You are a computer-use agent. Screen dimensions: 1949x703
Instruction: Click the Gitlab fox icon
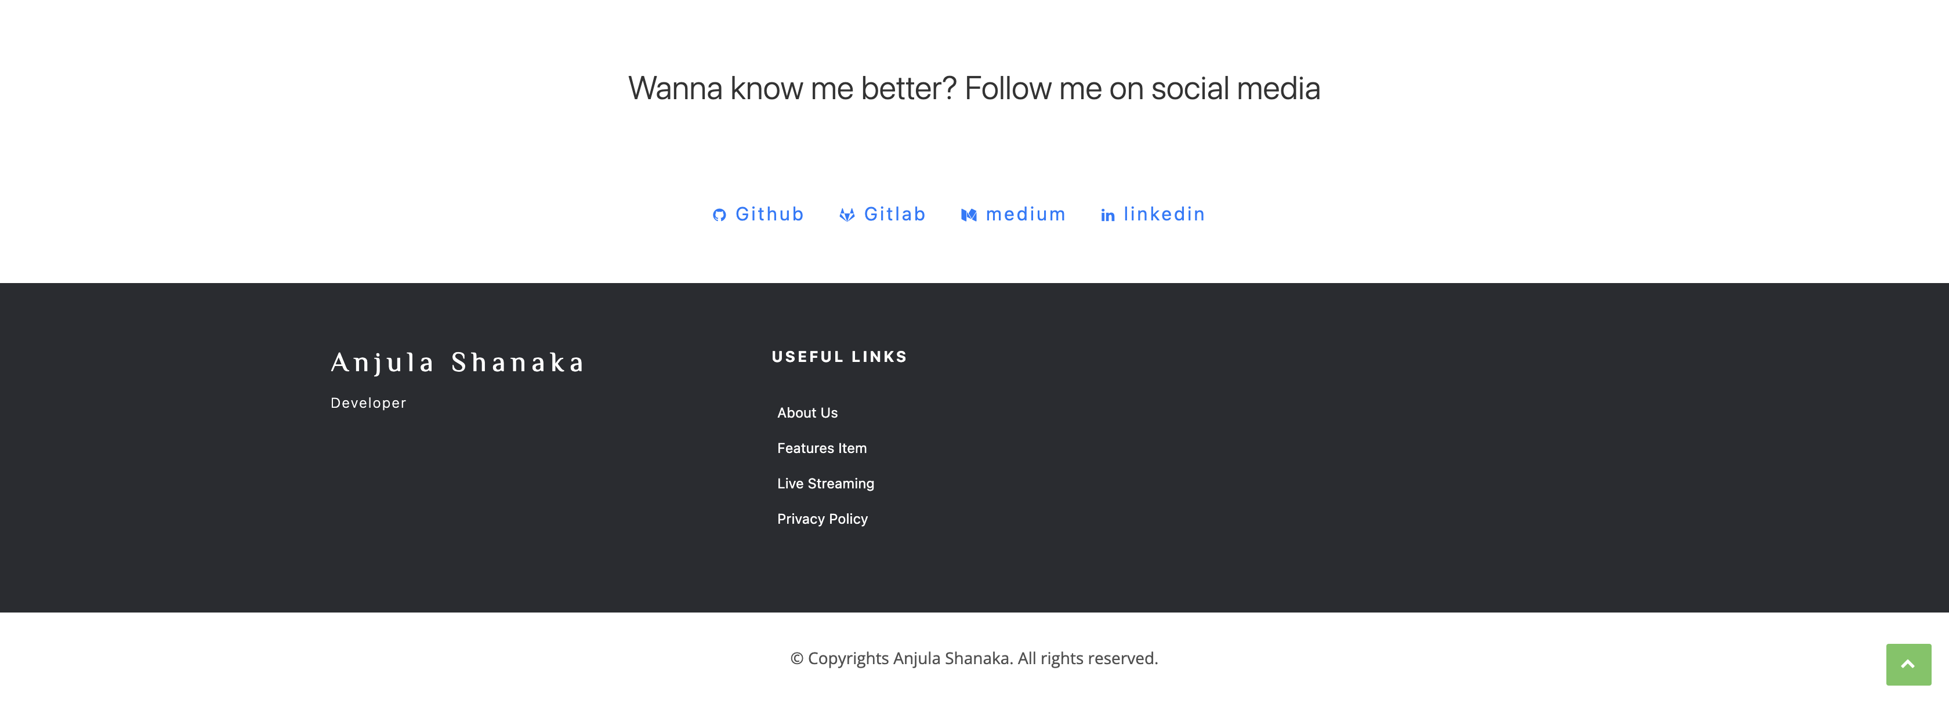[847, 214]
